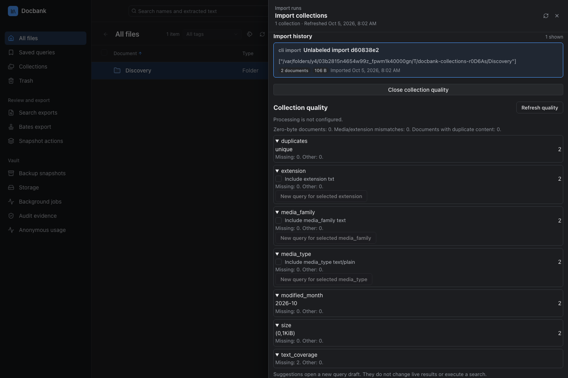Click the cli import label
This screenshot has height=378, width=568.
click(x=290, y=50)
